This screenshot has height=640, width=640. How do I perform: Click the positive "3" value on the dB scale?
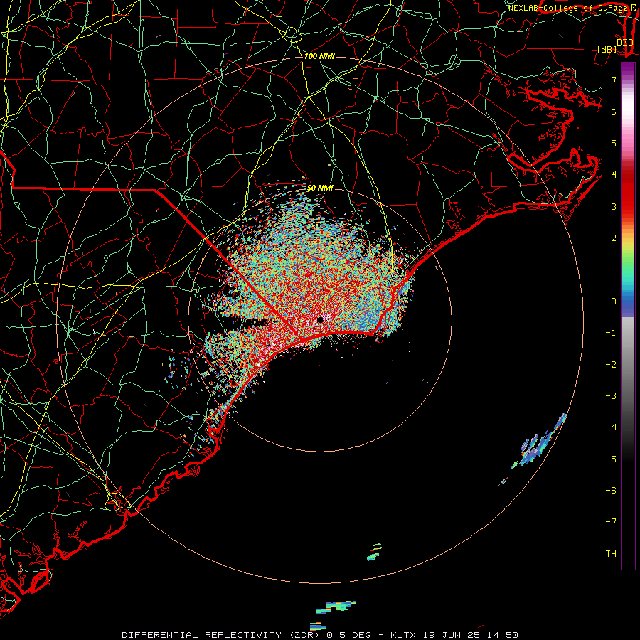614,206
